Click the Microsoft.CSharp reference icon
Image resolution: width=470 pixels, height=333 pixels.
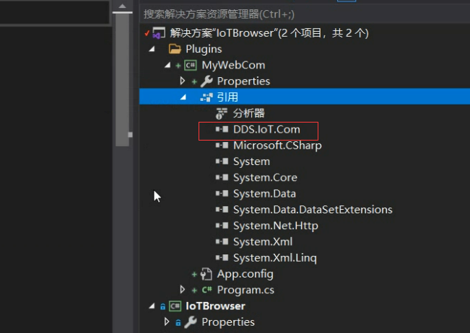[x=222, y=146]
